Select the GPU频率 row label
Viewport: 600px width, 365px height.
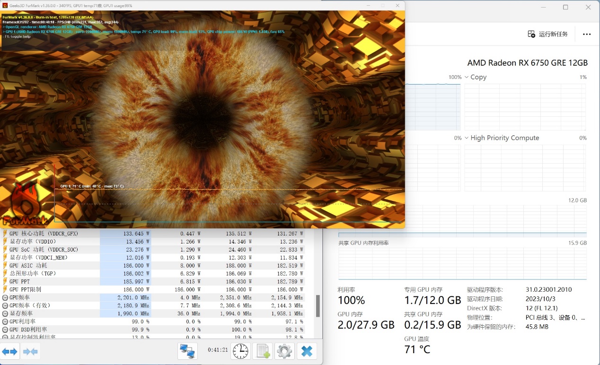pyautogui.click(x=19, y=297)
